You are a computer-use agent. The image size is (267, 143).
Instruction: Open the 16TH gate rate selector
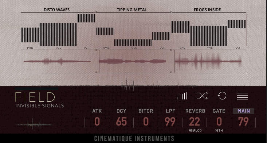click(x=219, y=131)
